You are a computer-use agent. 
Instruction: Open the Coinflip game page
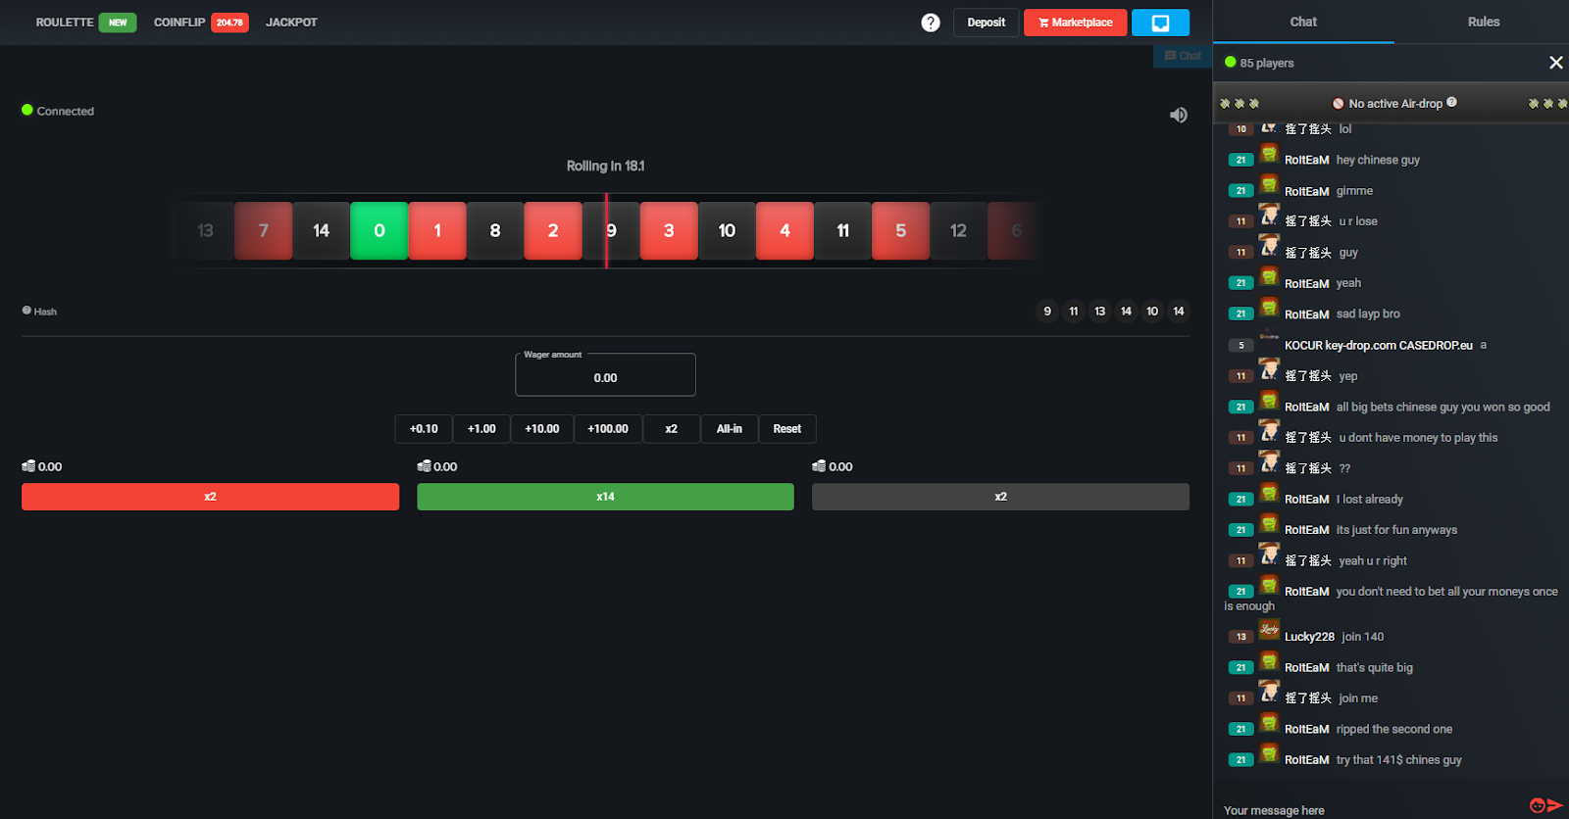pos(179,22)
